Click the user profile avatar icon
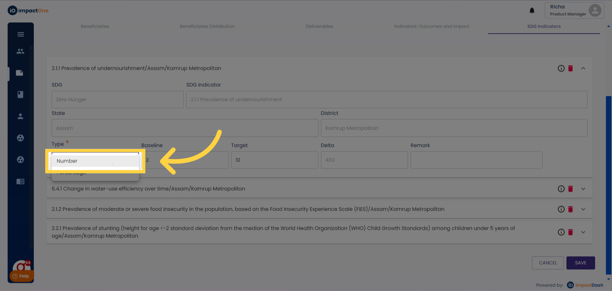Screen dimensions: 612x291 click(595, 10)
